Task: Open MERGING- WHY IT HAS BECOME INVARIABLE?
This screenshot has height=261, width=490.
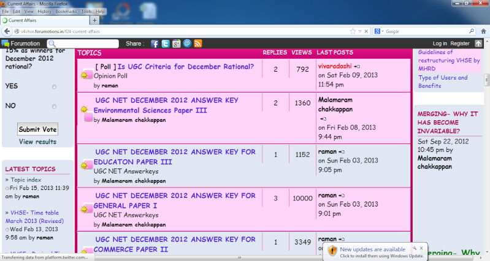Action: 448,123
